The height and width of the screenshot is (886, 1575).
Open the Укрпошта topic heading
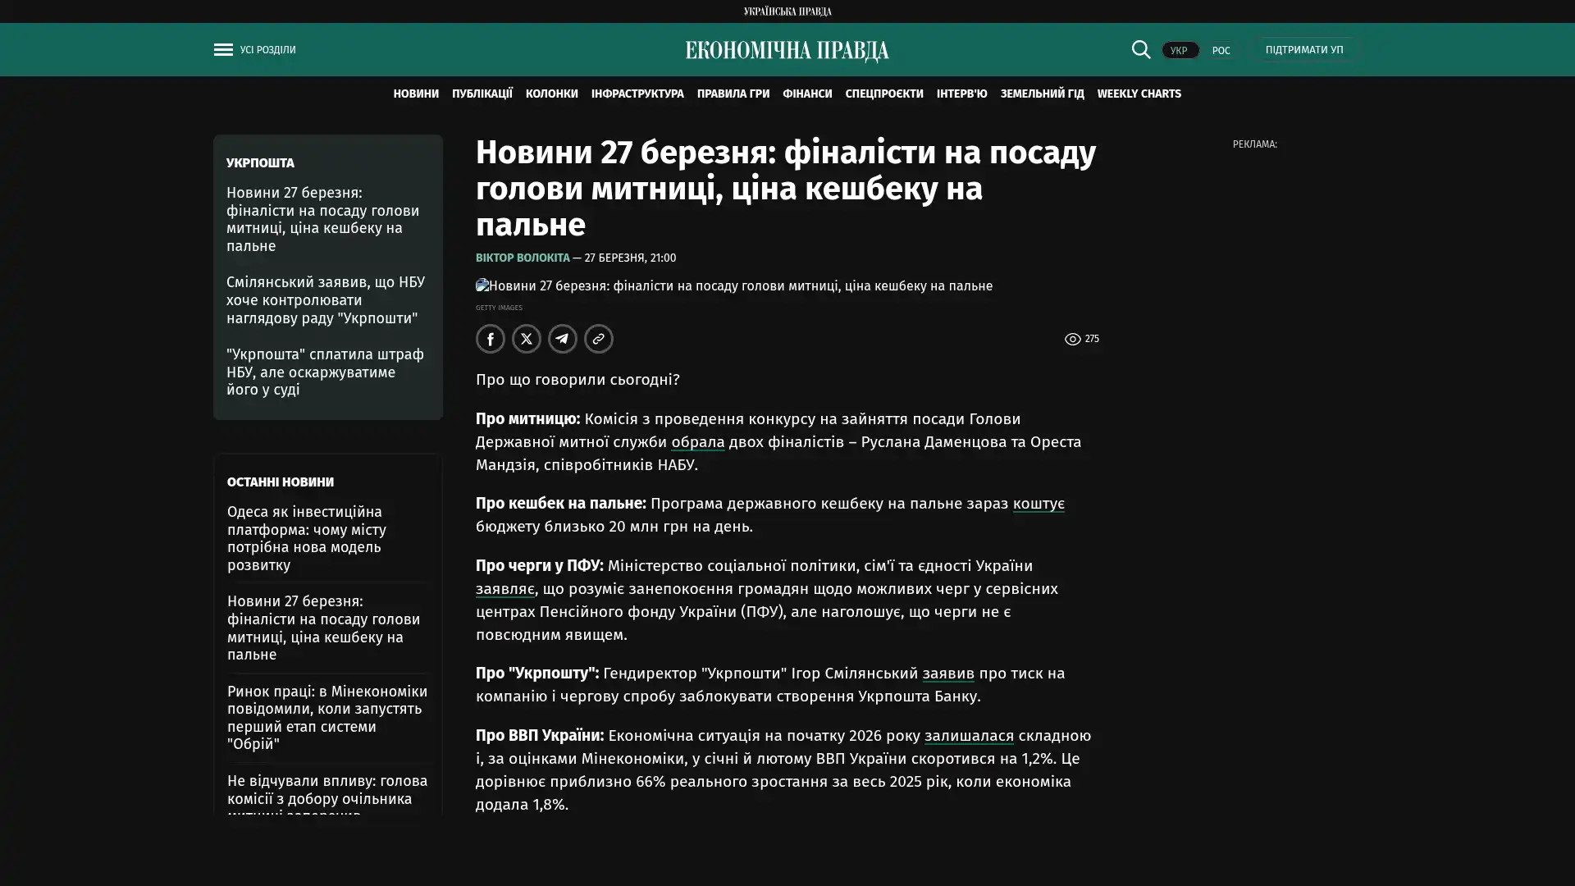[x=260, y=163]
